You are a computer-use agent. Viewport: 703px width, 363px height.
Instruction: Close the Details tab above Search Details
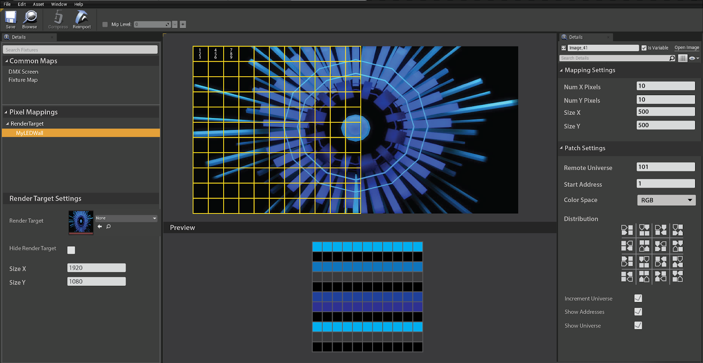pyautogui.click(x=609, y=37)
